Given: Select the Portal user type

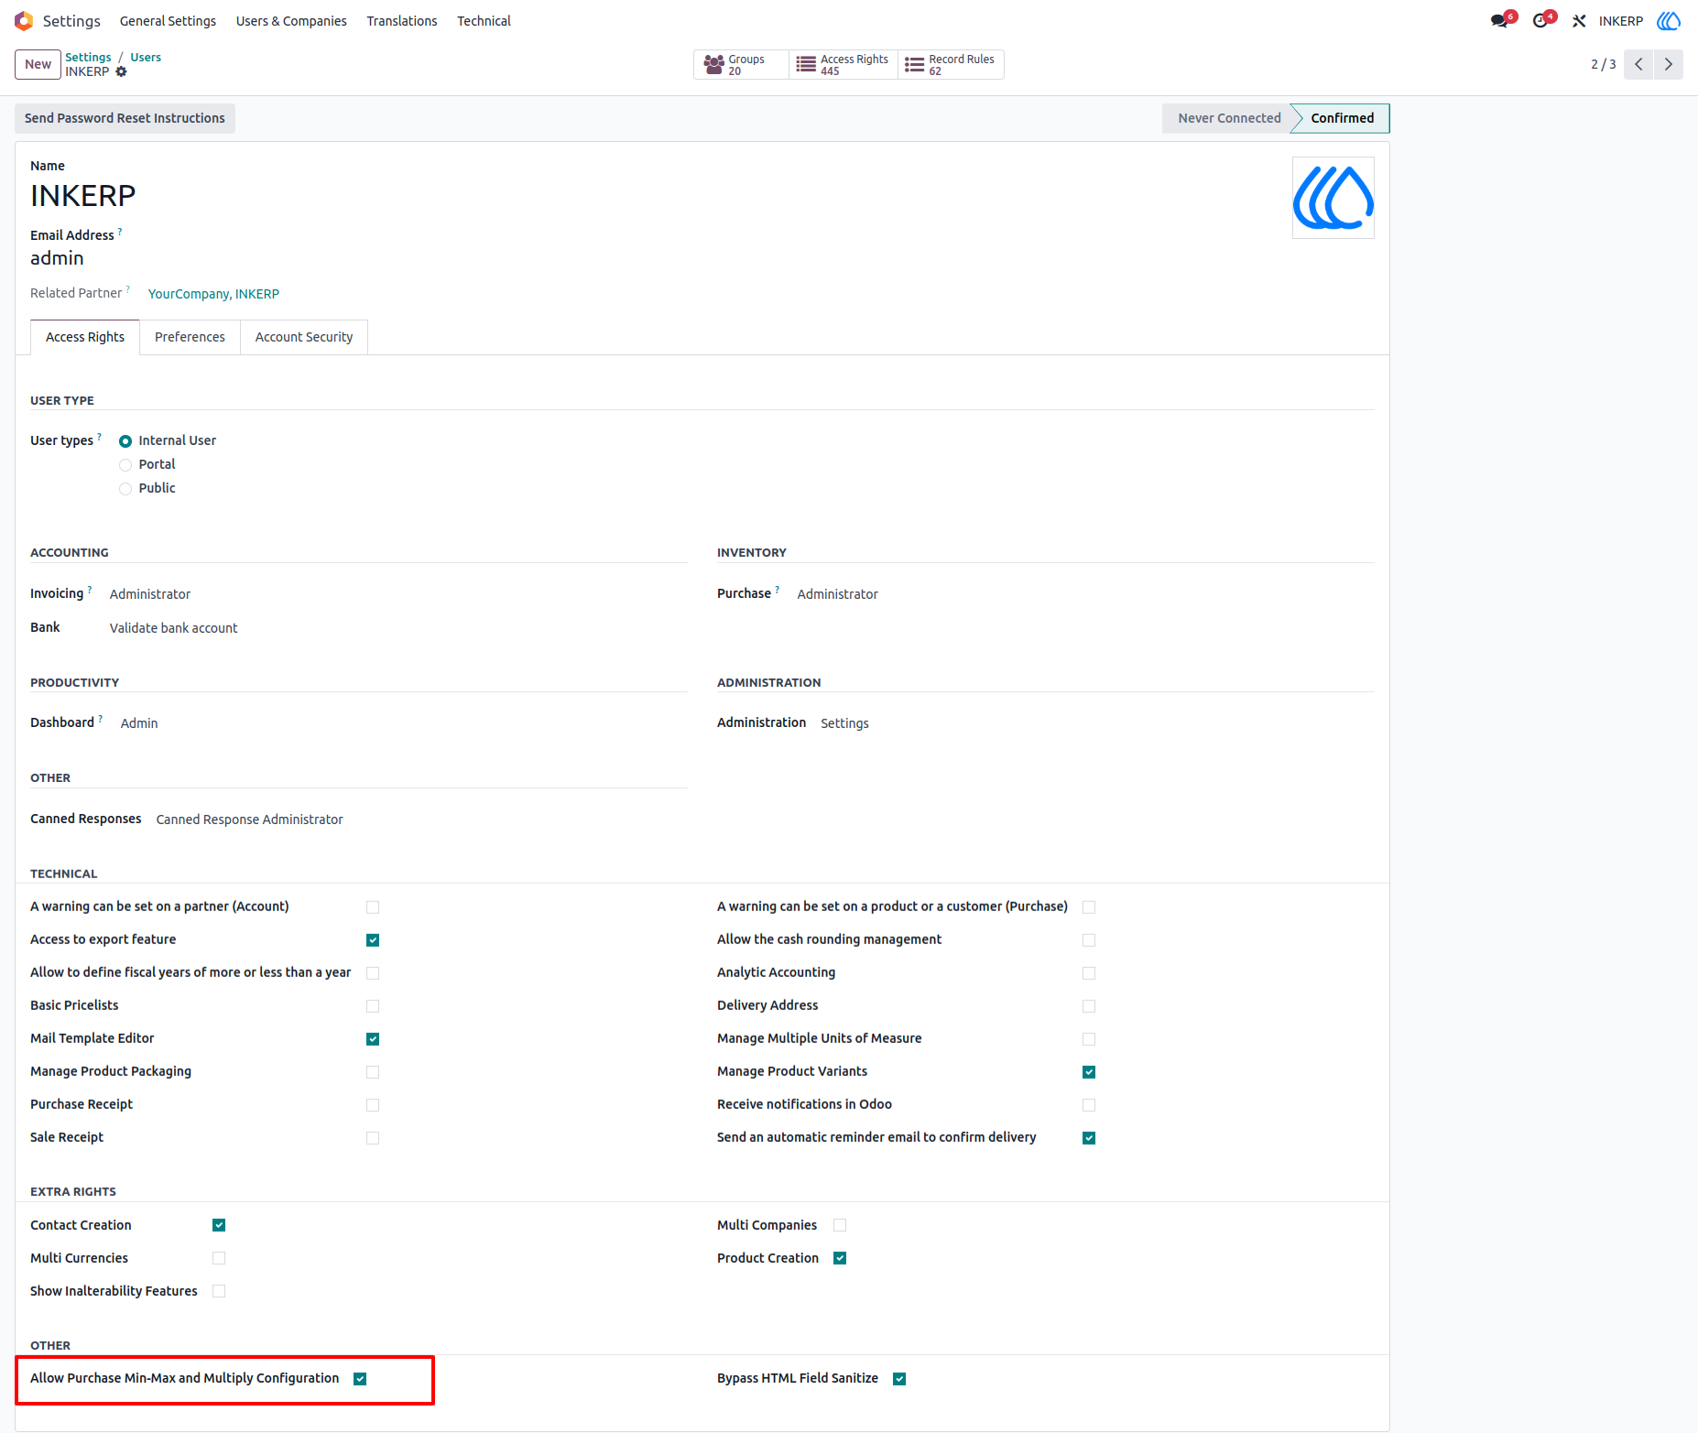Looking at the screenshot, I should 125,465.
